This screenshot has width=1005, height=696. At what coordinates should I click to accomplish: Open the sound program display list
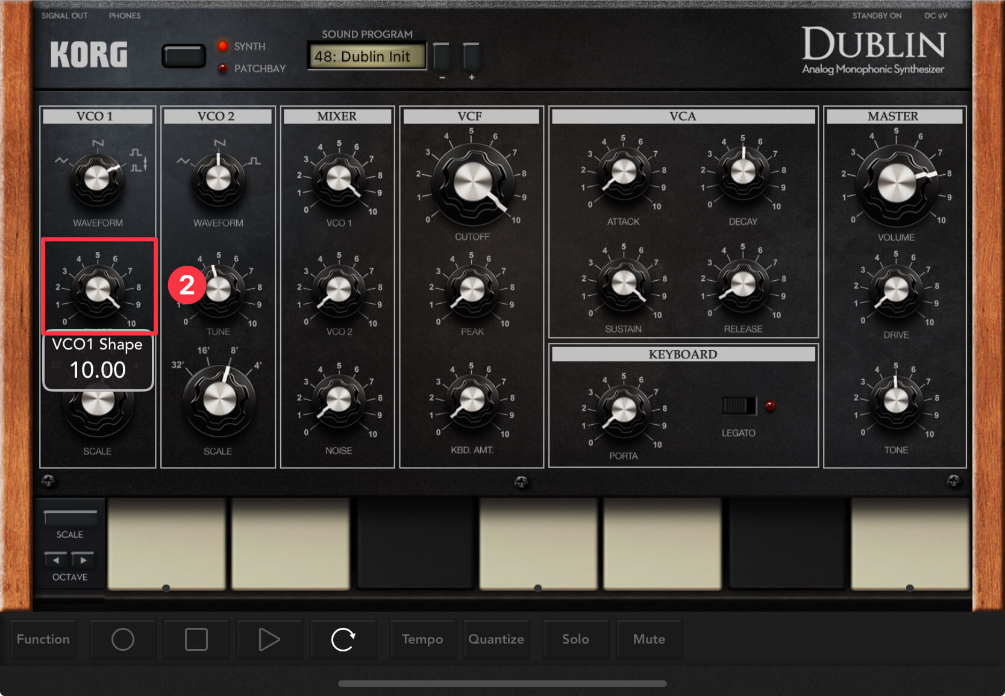pos(366,57)
